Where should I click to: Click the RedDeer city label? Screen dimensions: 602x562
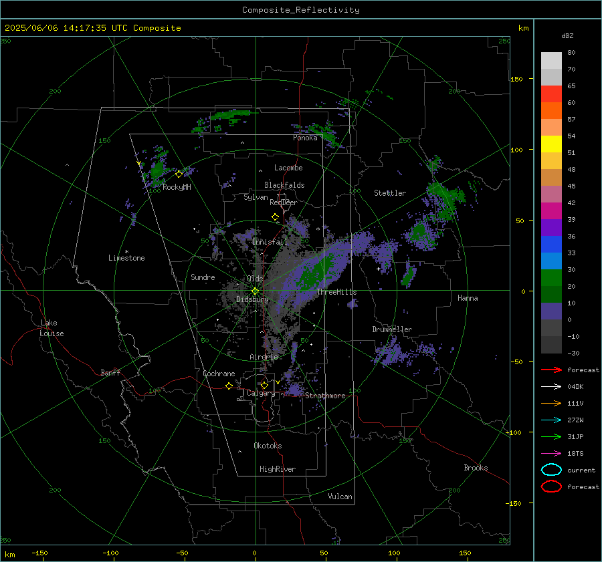pos(284,202)
